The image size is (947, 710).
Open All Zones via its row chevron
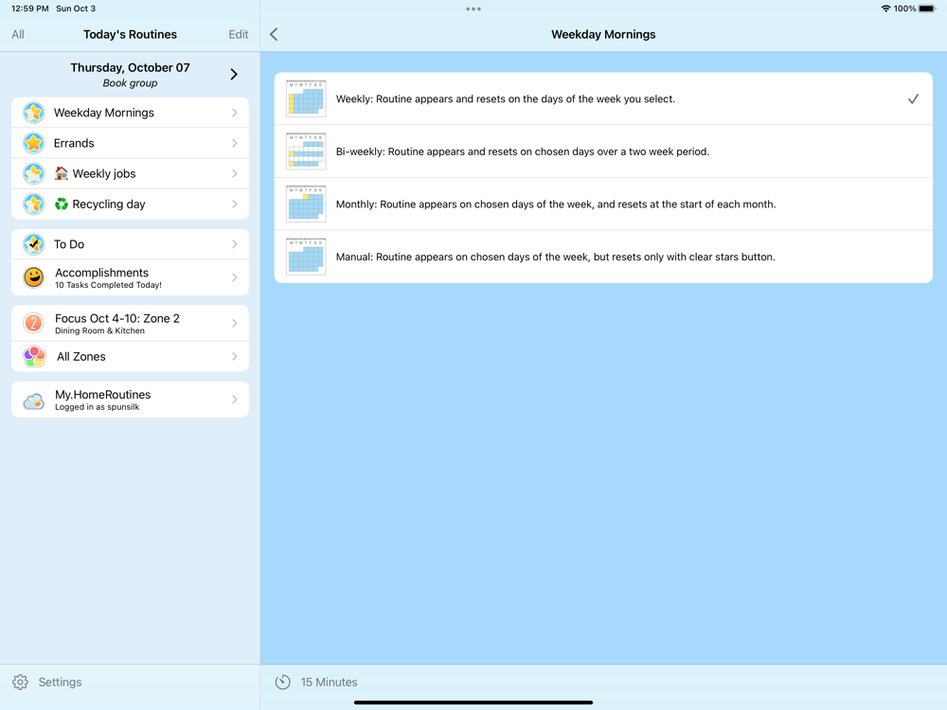point(234,356)
